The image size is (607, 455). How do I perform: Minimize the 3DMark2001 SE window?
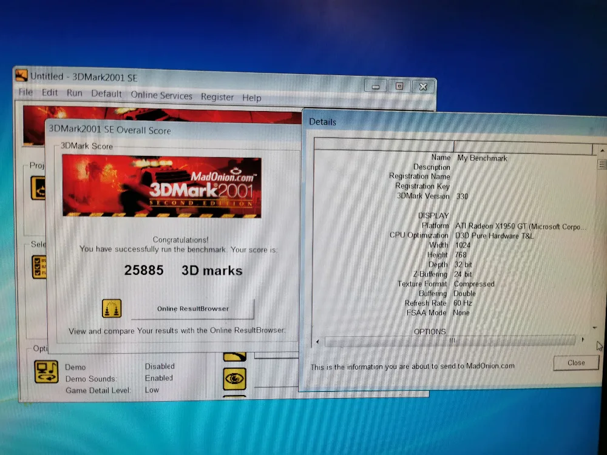point(376,86)
